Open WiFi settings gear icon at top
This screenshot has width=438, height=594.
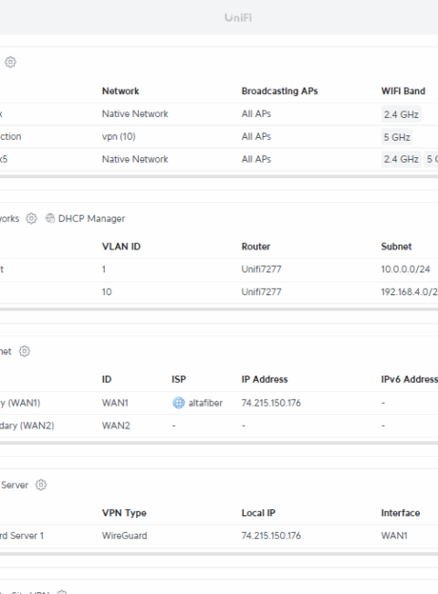pyautogui.click(x=10, y=62)
